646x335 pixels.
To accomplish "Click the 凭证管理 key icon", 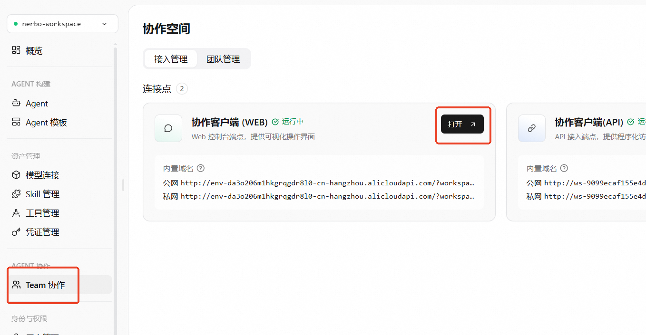I will click(x=16, y=231).
